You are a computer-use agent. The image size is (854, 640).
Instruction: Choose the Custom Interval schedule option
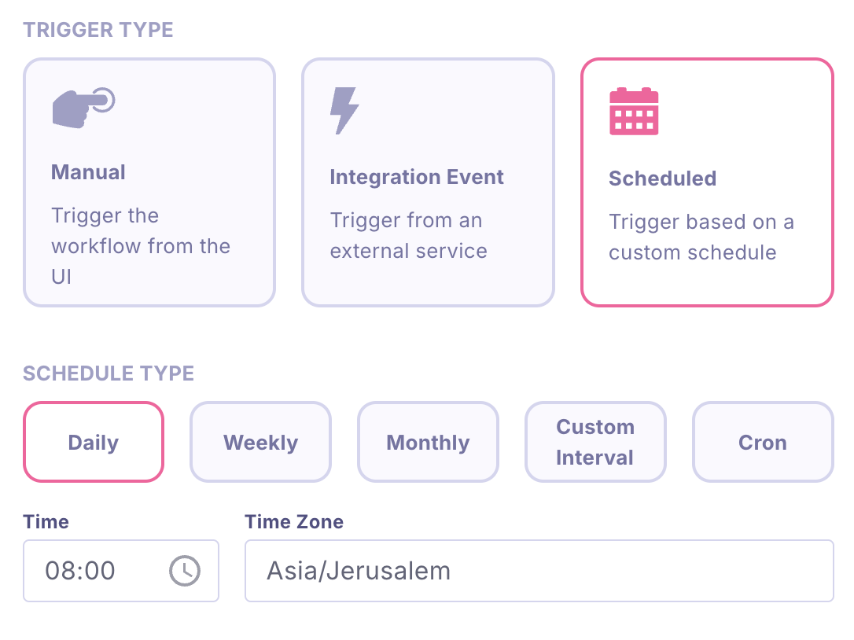click(595, 442)
